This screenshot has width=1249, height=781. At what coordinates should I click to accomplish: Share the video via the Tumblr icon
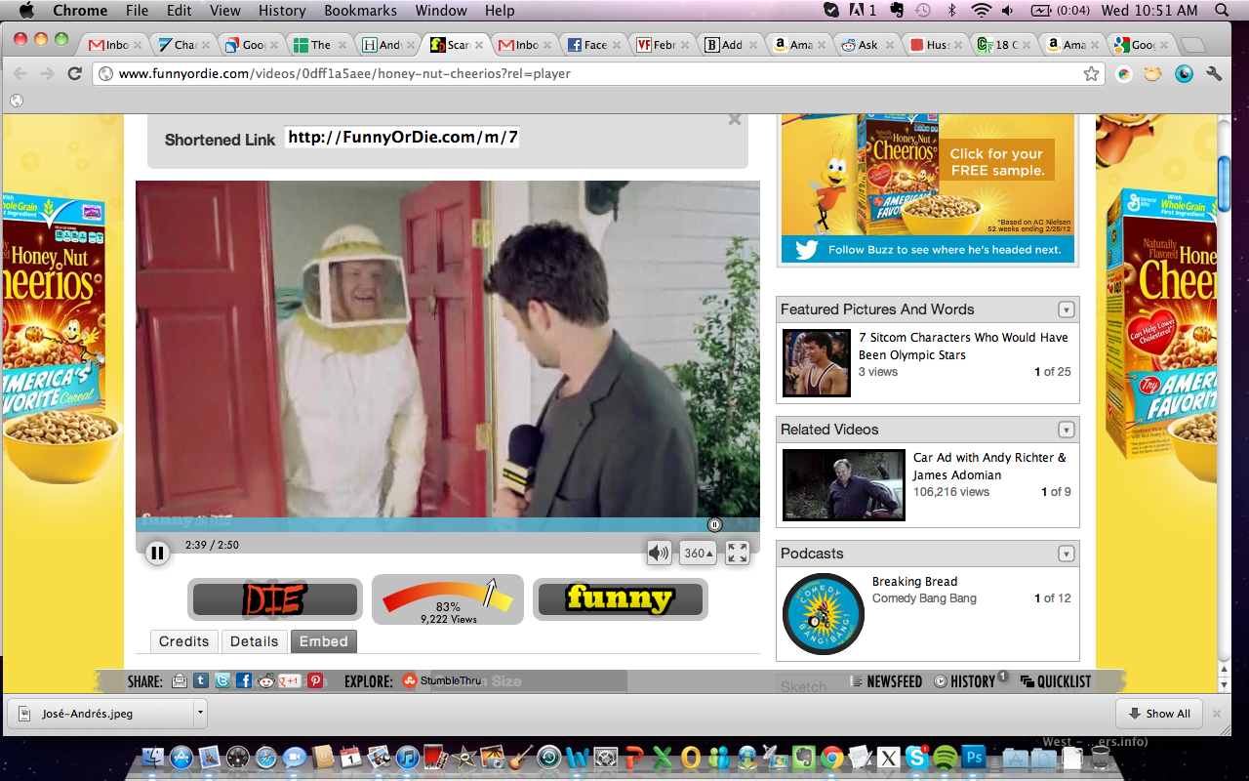(x=201, y=681)
